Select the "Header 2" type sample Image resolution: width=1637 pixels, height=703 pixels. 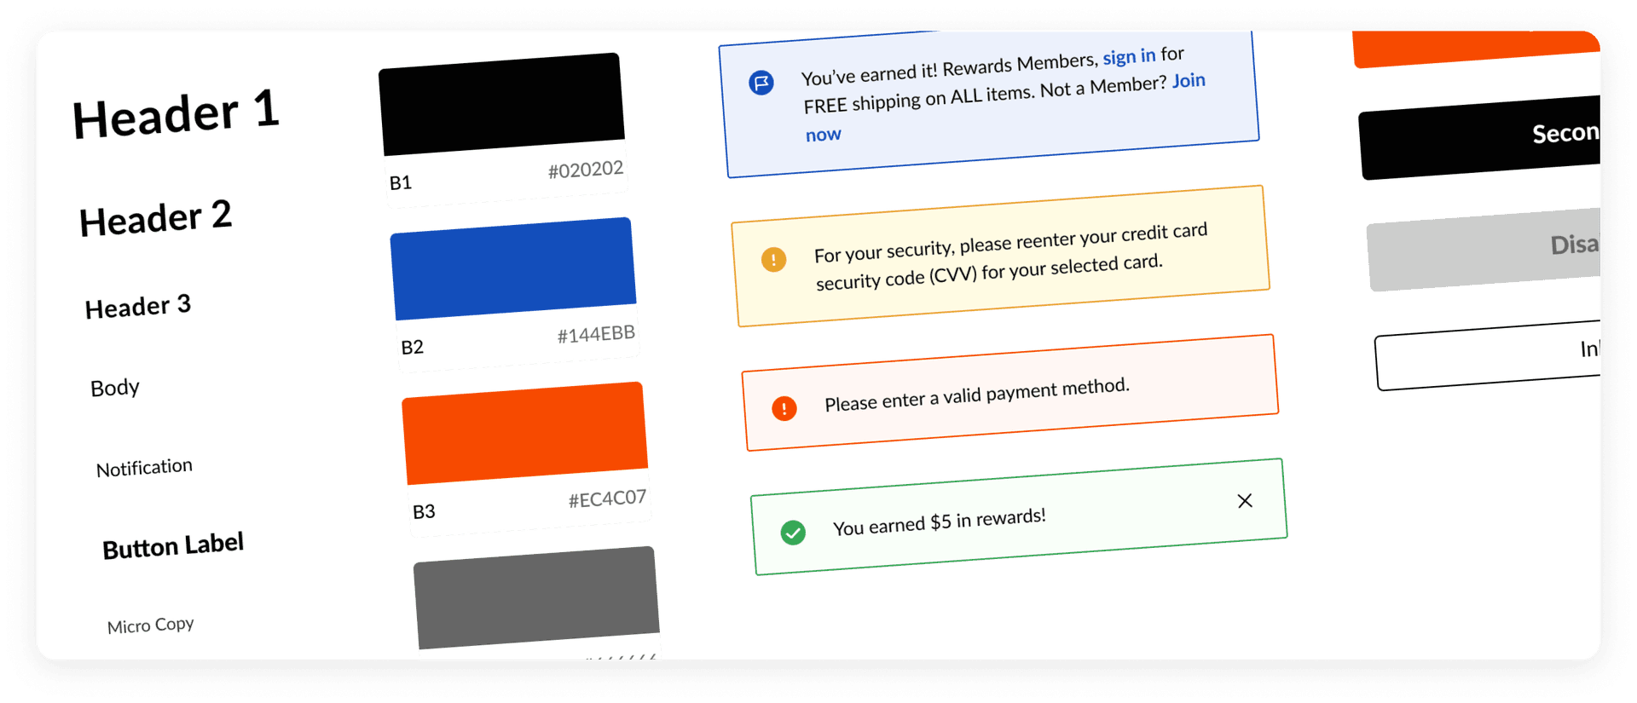pyautogui.click(x=155, y=219)
